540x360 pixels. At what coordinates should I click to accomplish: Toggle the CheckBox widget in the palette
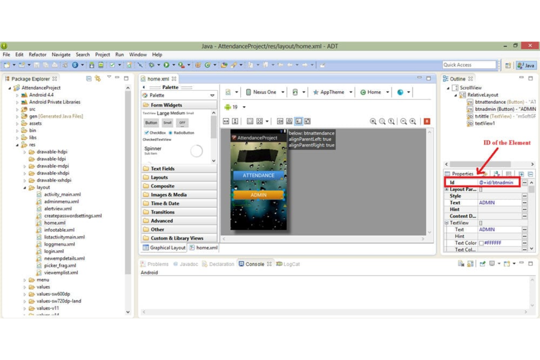pyautogui.click(x=155, y=133)
